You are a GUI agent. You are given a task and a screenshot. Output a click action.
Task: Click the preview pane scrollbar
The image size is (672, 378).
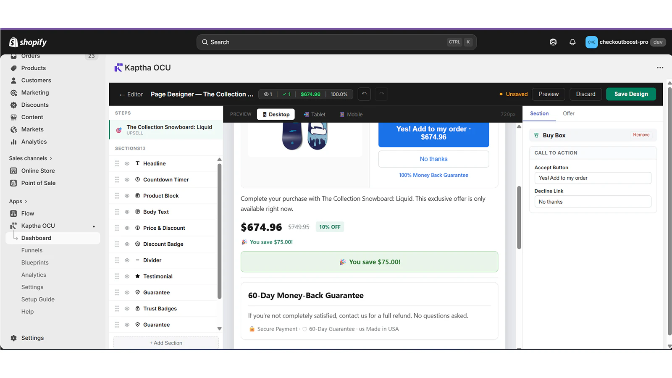click(x=519, y=218)
